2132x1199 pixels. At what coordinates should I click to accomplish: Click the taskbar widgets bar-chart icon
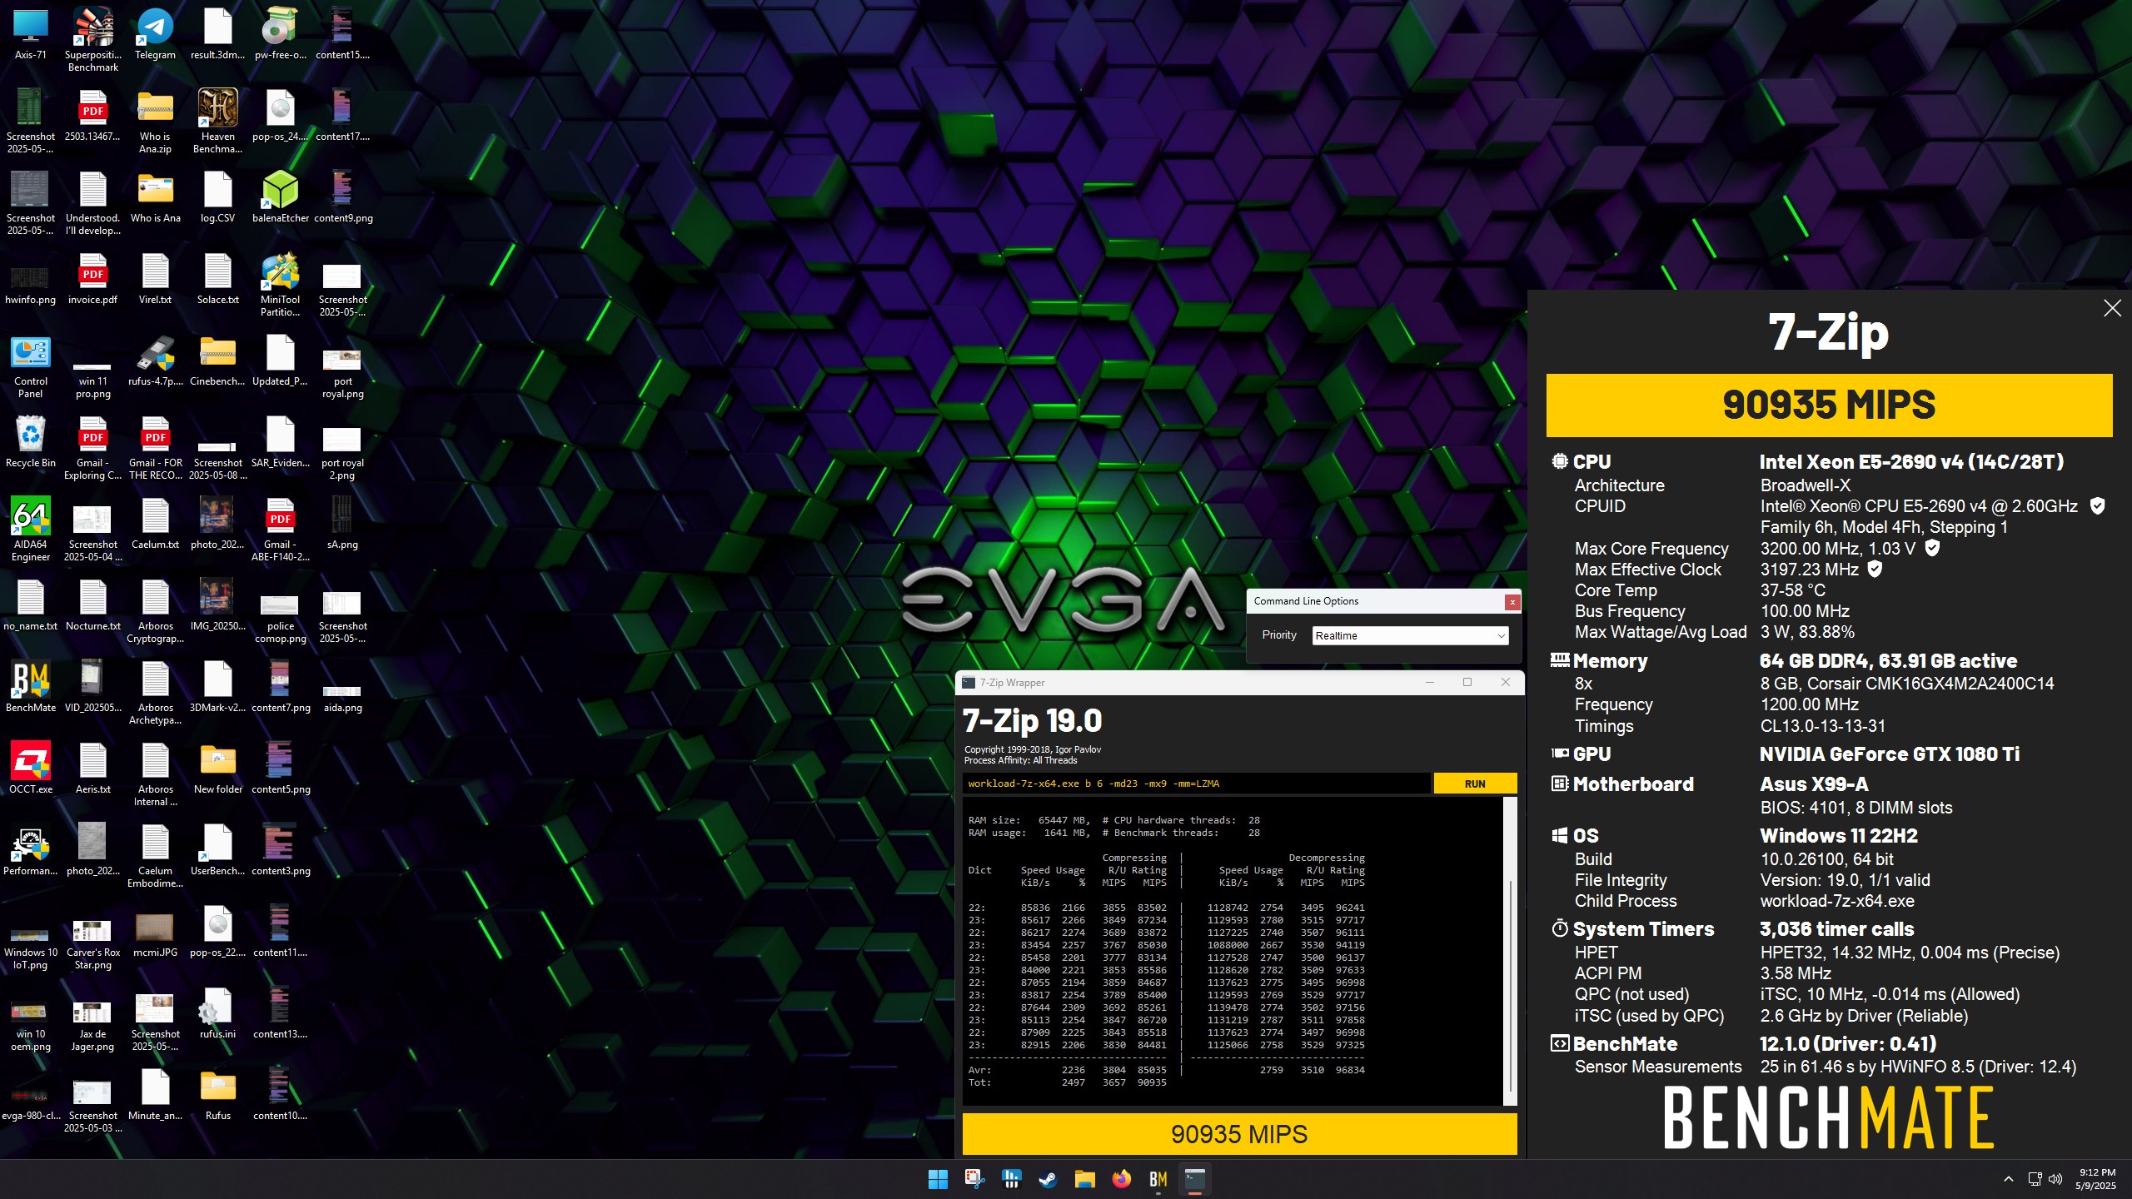click(x=1011, y=1179)
